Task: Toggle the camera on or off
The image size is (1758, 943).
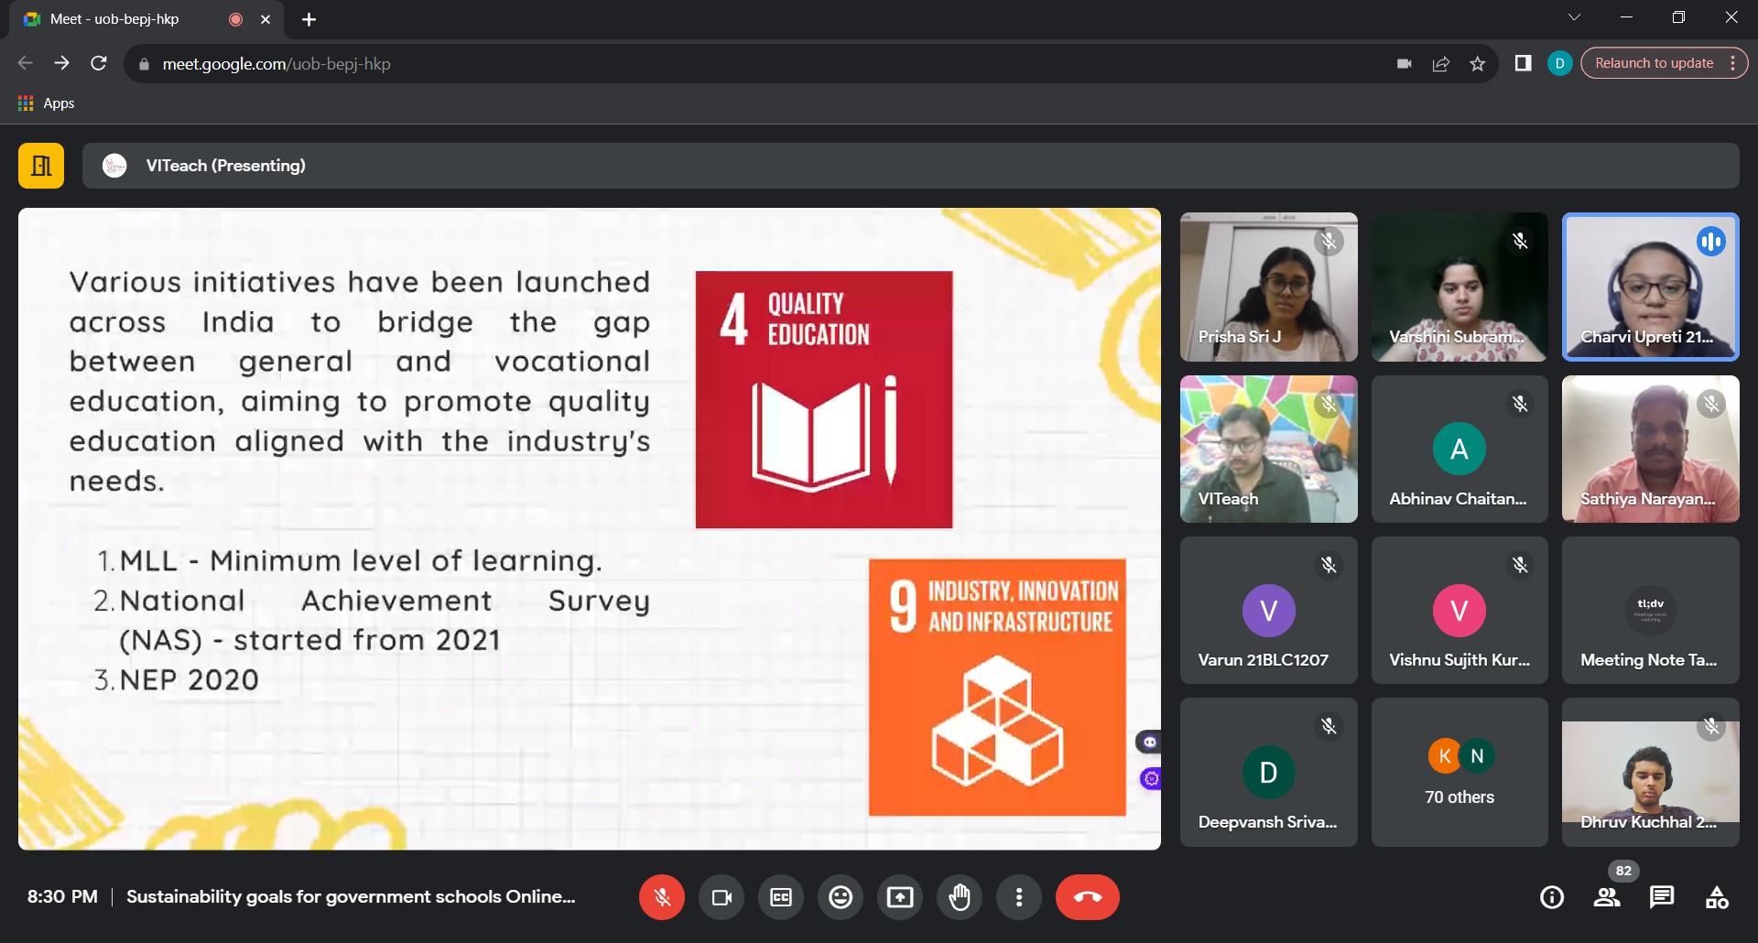Action: [722, 897]
